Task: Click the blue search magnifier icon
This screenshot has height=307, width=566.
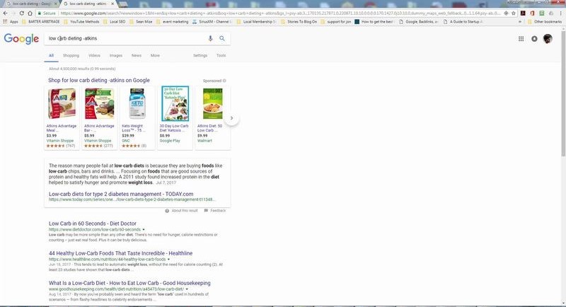Action: click(222, 38)
